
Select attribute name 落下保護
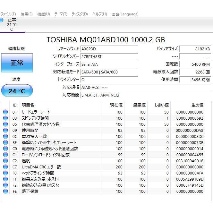30,191
